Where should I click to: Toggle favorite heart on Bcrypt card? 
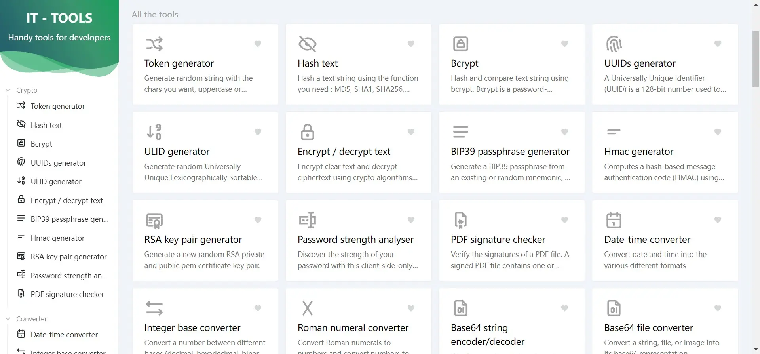[564, 44]
